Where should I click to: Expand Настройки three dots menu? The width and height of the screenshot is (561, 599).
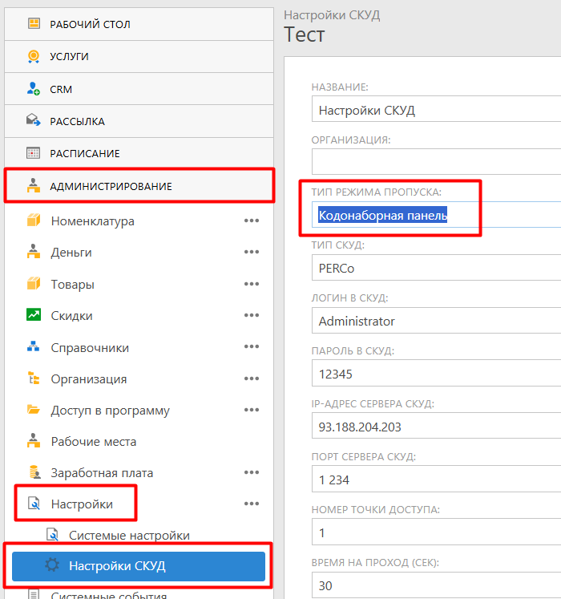(x=252, y=504)
